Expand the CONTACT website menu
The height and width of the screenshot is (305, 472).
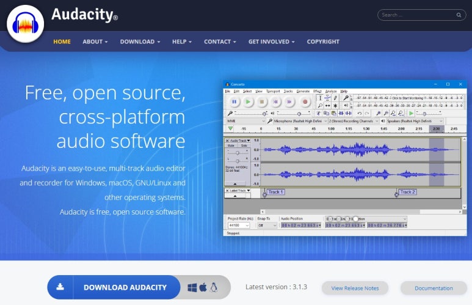click(220, 42)
